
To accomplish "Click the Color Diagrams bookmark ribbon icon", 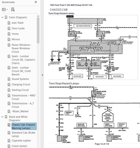I will [x=6, y=17].
